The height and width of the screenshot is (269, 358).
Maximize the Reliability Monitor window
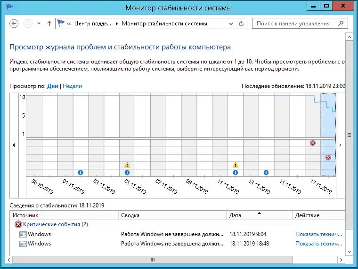326,6
